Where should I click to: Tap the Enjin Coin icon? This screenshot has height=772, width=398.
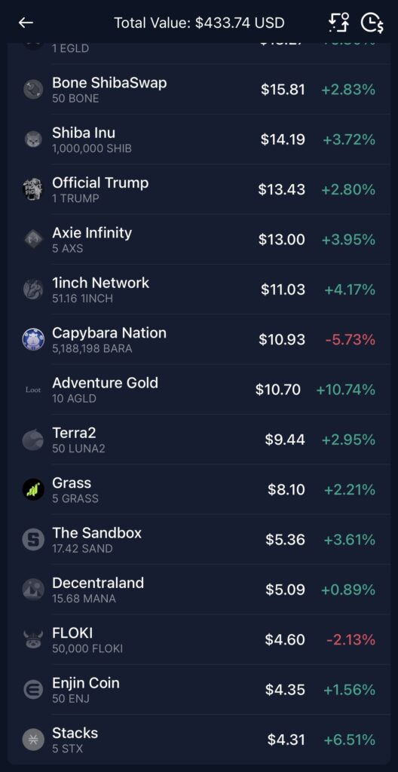33,689
